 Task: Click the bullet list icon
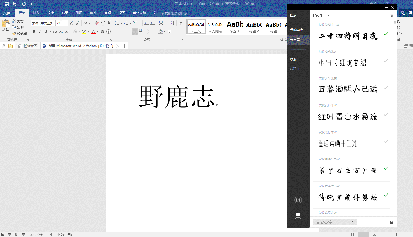click(117, 23)
